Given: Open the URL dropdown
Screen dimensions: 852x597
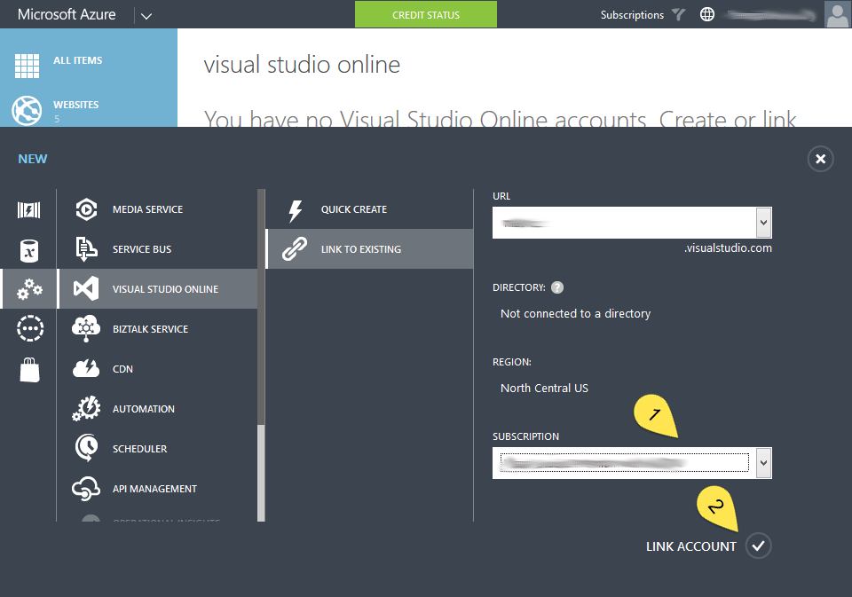Looking at the screenshot, I should [x=763, y=223].
